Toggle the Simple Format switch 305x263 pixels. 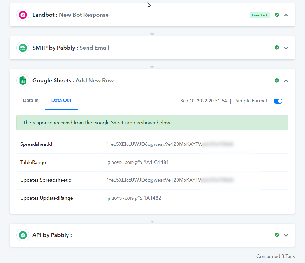[278, 101]
